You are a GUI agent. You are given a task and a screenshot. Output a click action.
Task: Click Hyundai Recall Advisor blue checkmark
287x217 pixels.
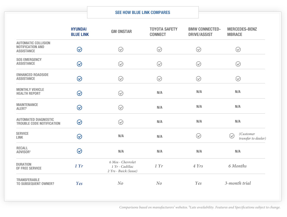pos(79,151)
